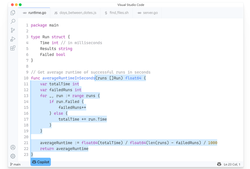Click the closing brace on line 23
Screen dimensions: 250x169
pyautogui.click(x=32, y=155)
